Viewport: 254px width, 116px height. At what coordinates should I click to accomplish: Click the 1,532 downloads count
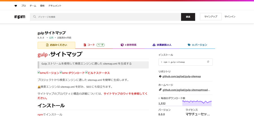tap(162, 103)
